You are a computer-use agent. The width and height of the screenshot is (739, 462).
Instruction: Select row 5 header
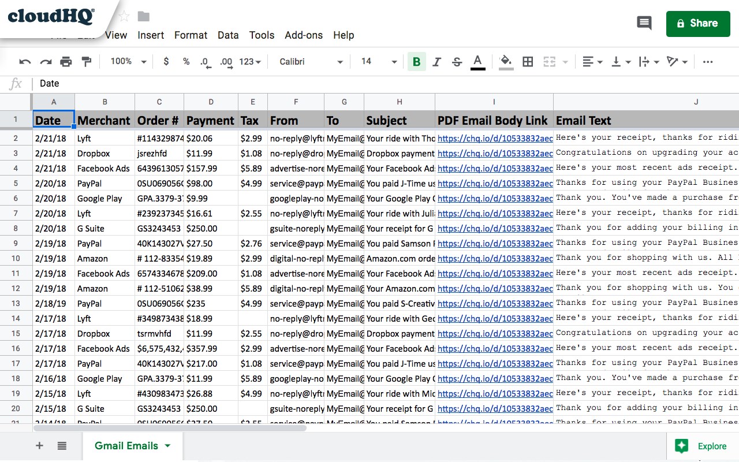[16, 184]
